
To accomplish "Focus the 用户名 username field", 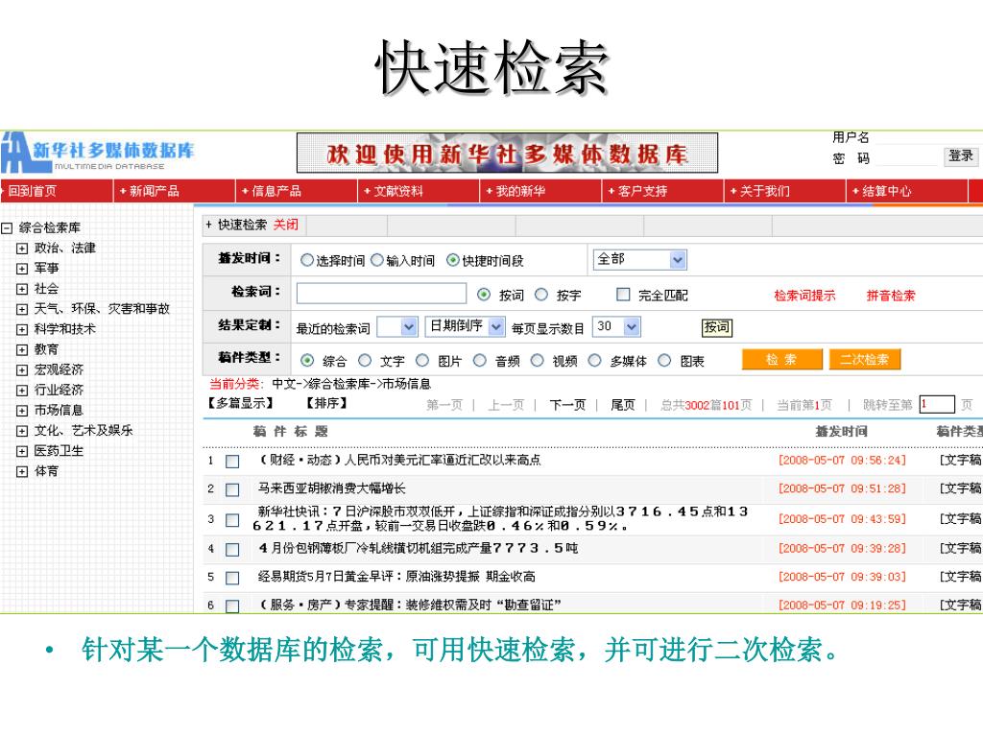I will (x=906, y=138).
